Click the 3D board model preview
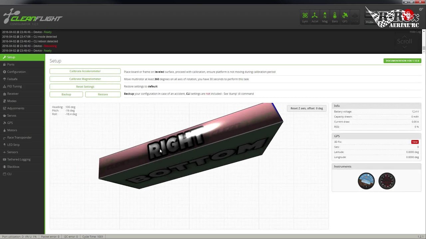426x239 pixels. pyautogui.click(x=191, y=146)
